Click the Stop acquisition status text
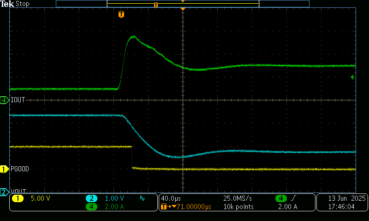369x221 pixels. 22,4
